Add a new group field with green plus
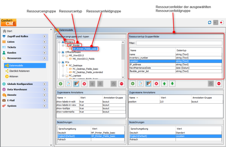This screenshot has height=147, width=226. coord(133,84)
